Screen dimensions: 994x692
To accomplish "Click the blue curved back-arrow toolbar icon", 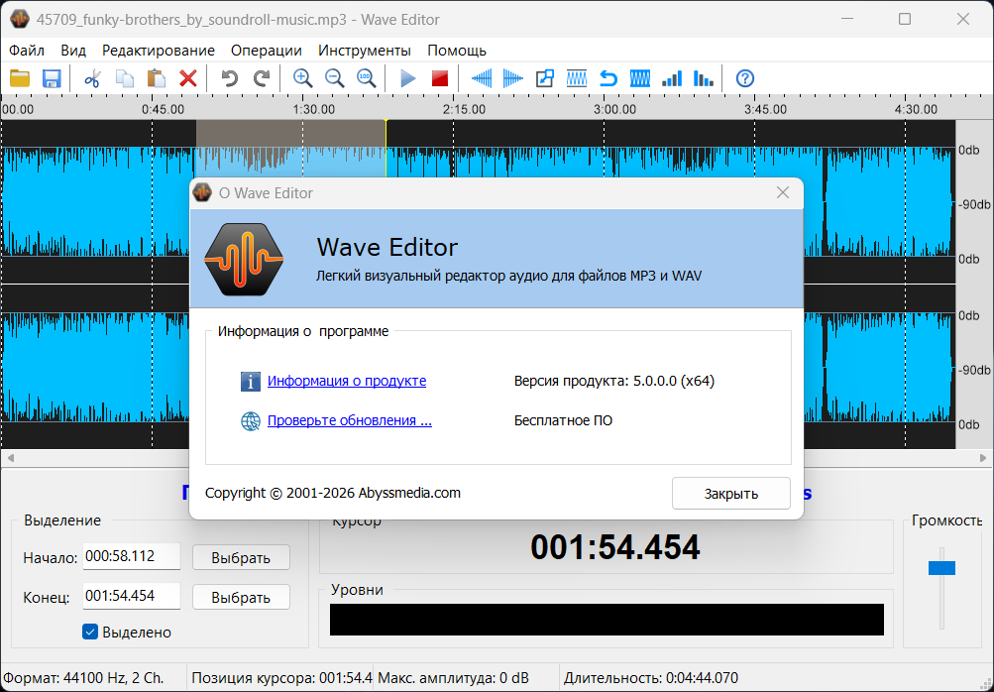I will coord(608,78).
